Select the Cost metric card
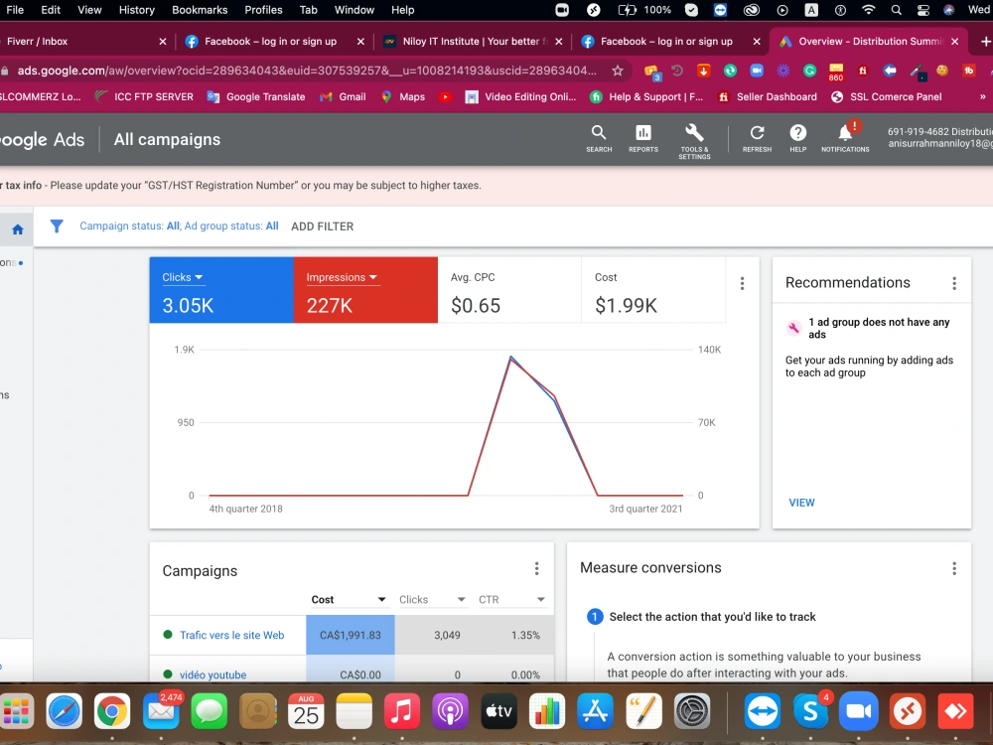The image size is (993, 745). tap(653, 290)
